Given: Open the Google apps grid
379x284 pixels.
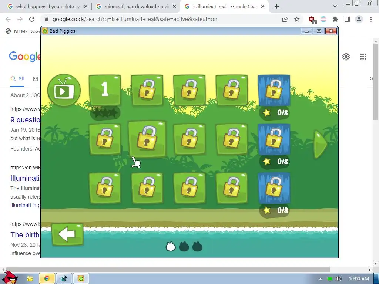Looking at the screenshot, I should [363, 57].
